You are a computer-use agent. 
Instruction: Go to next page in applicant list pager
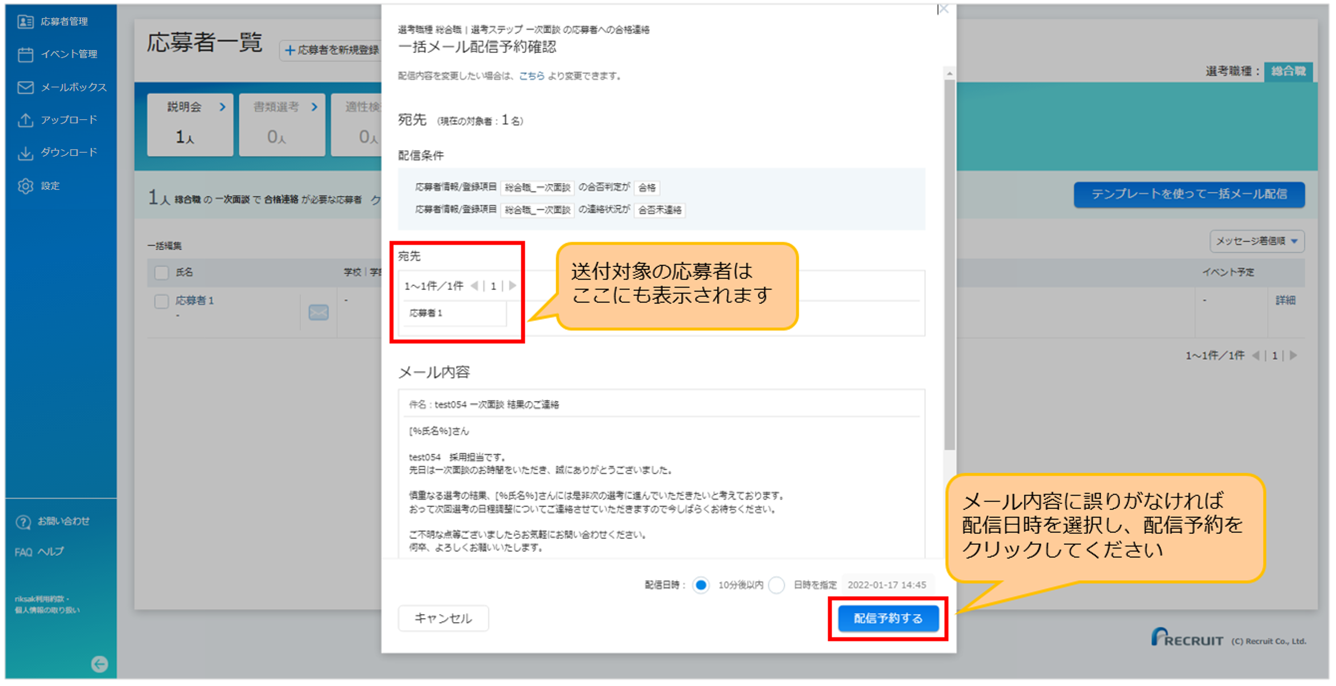(x=1293, y=355)
